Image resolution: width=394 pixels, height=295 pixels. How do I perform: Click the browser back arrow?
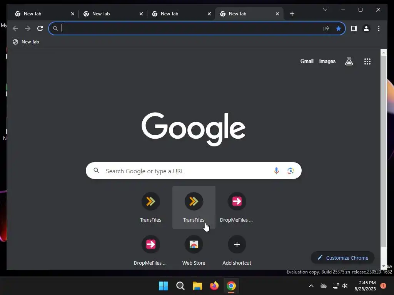[15, 28]
